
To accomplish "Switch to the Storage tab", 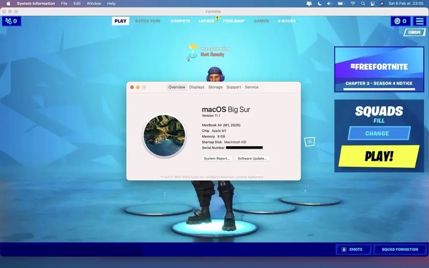I will click(215, 87).
